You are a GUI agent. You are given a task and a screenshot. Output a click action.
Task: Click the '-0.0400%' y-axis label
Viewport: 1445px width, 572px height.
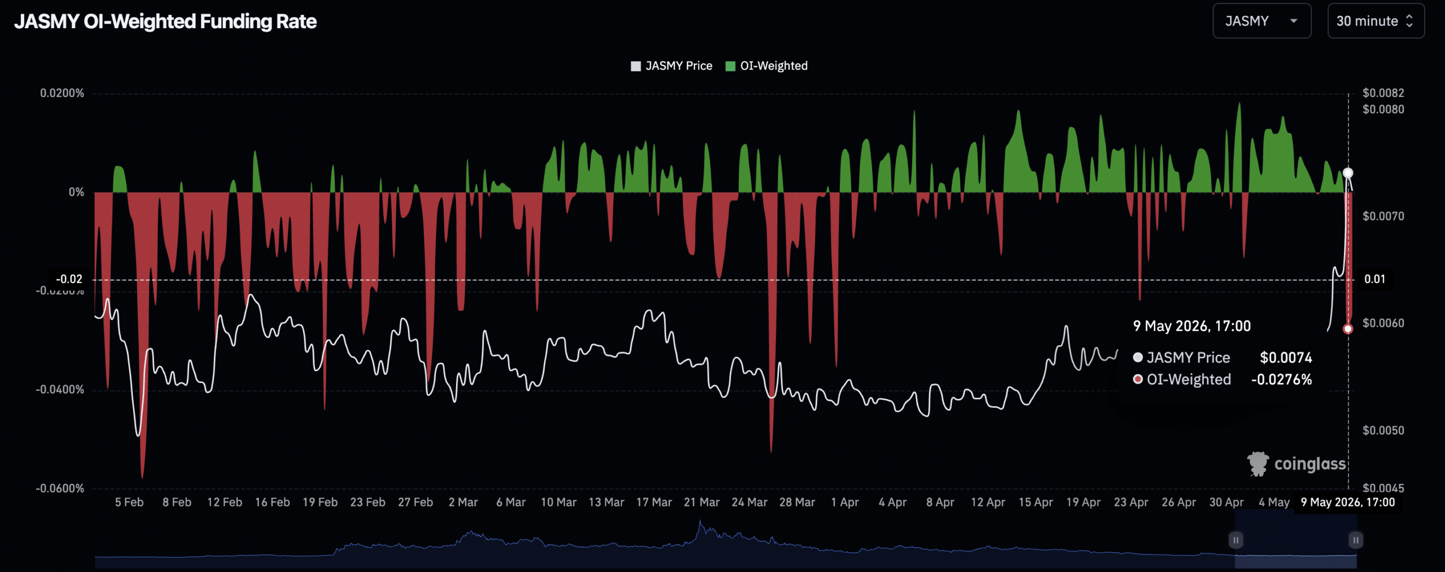coord(60,390)
